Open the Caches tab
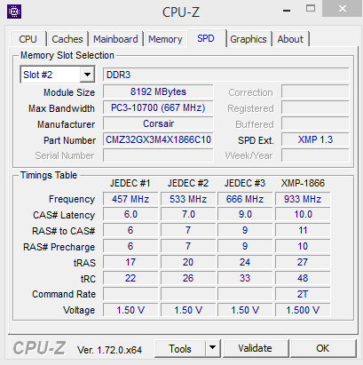 [67, 39]
